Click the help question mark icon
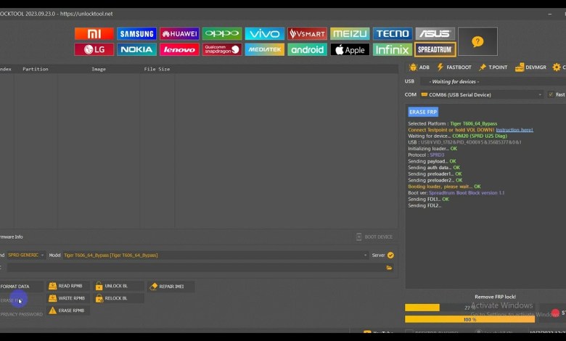566x341 pixels. [x=477, y=41]
